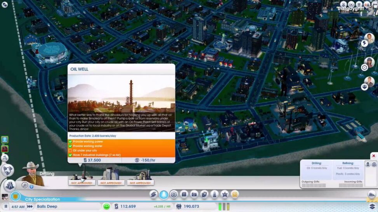This screenshot has width=378, height=212.
Task: Click the barrel icon in the Drilling info panel
Action: [x=368, y=164]
